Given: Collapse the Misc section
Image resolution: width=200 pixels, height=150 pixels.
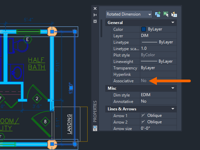Looking at the screenshot, I should point(173,88).
